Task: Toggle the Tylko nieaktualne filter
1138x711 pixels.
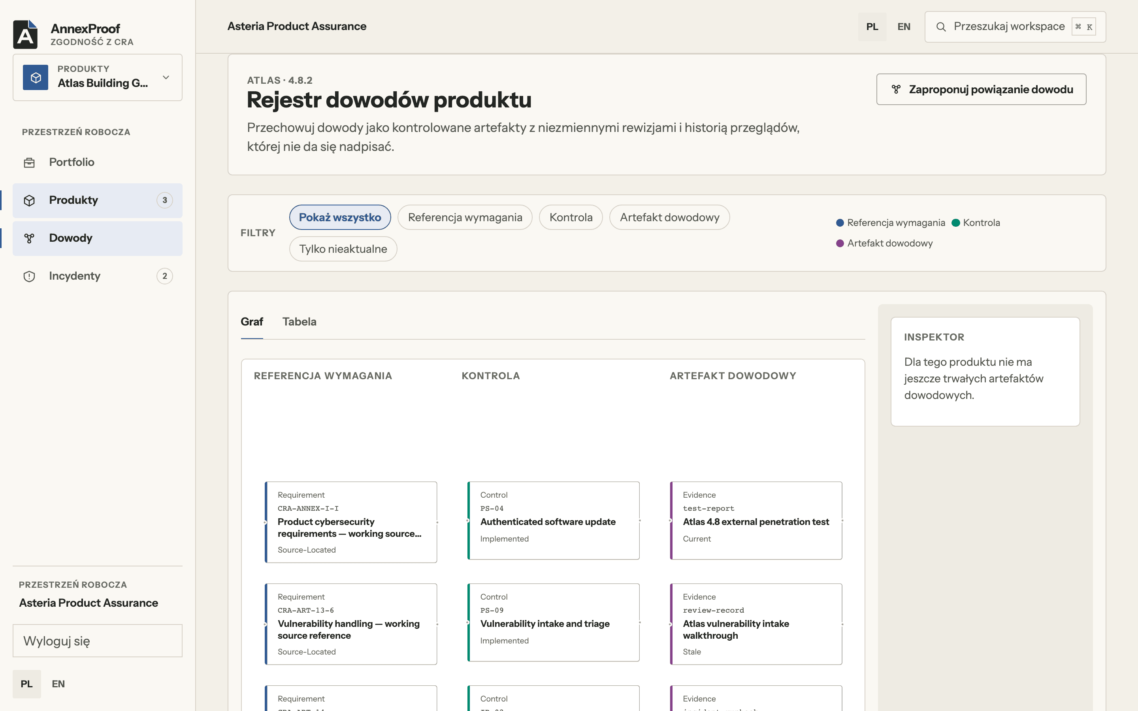Action: point(343,249)
